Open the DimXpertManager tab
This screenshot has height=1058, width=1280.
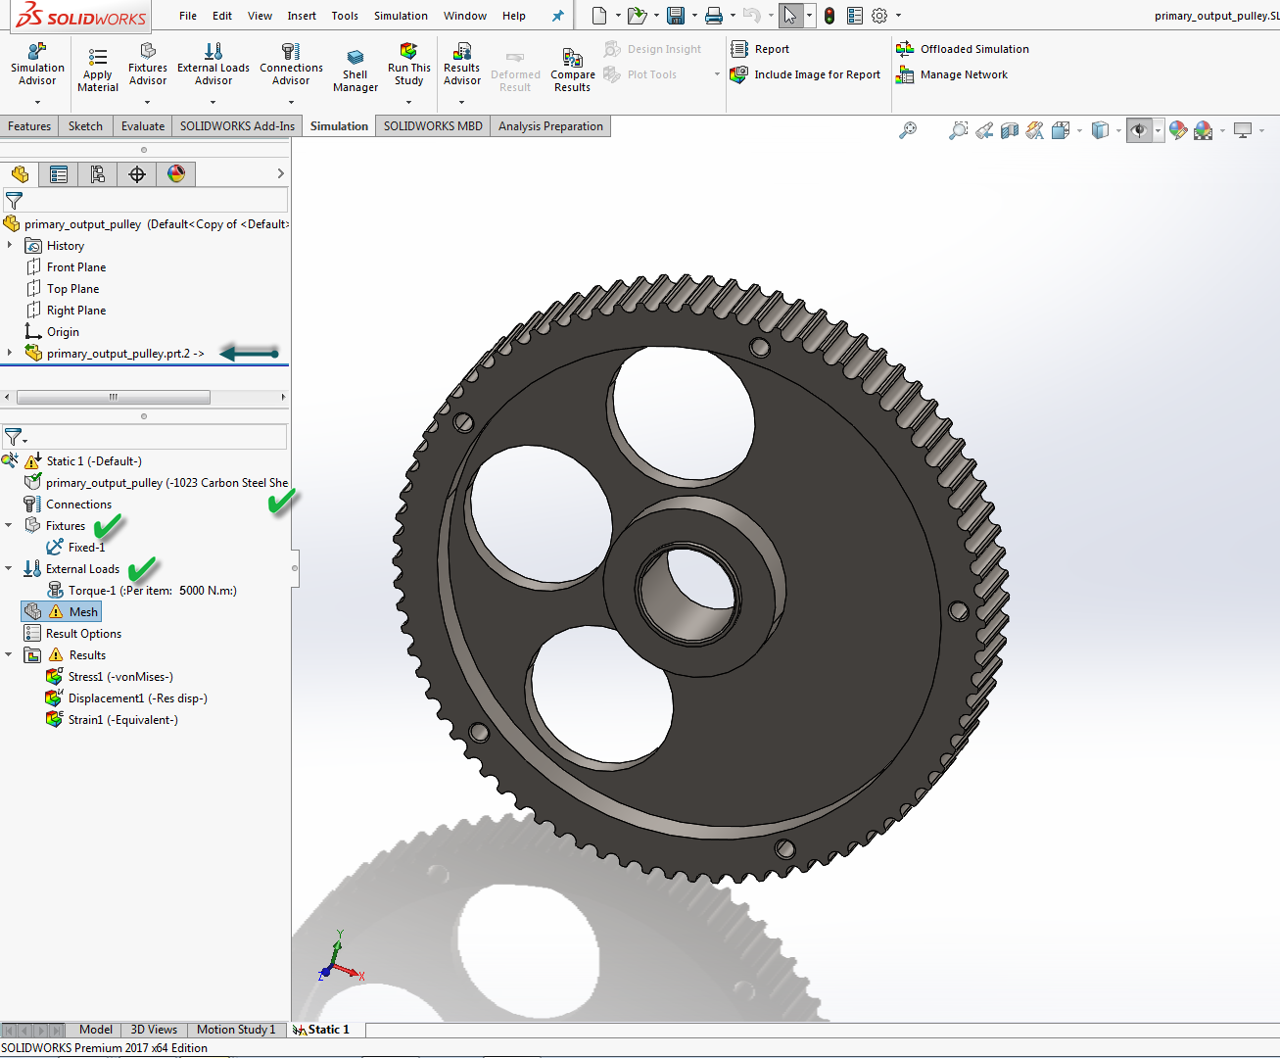click(137, 174)
